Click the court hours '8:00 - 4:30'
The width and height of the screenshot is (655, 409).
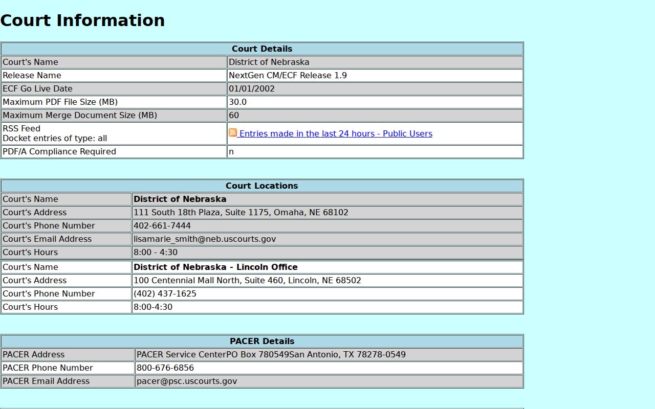[x=156, y=252]
